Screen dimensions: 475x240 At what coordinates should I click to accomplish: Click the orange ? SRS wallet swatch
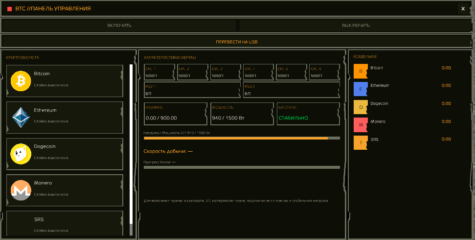pyautogui.click(x=361, y=142)
